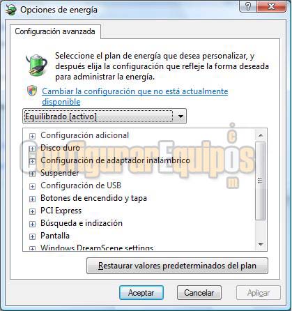Expand the Configuración de USB node
292x311 pixels.
click(32, 186)
